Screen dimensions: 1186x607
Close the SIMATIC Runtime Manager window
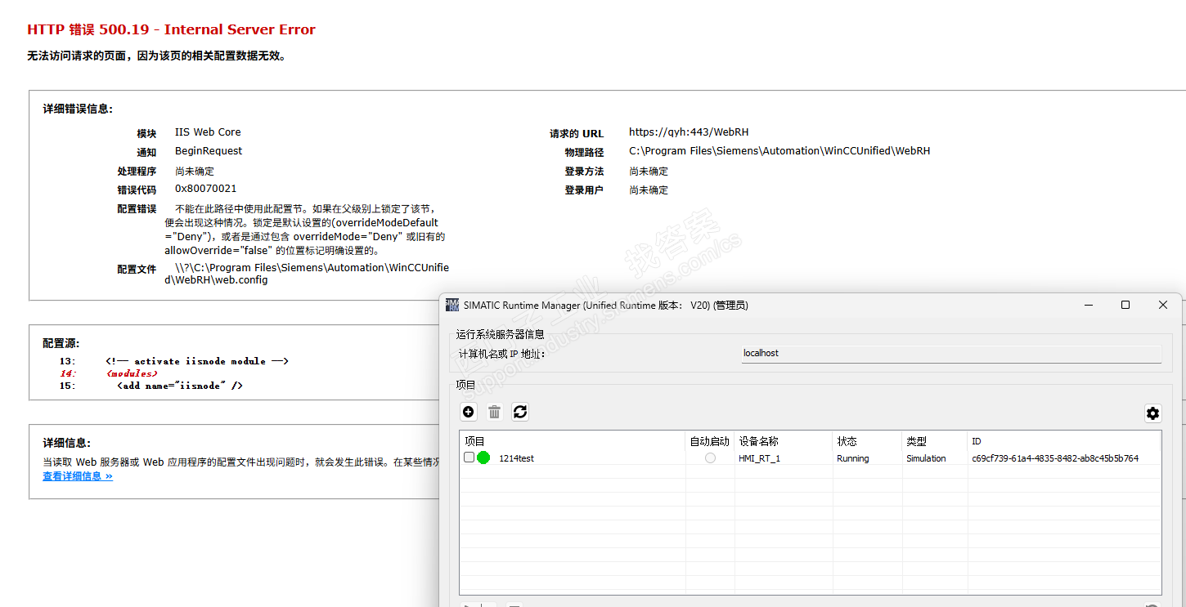(x=1163, y=305)
